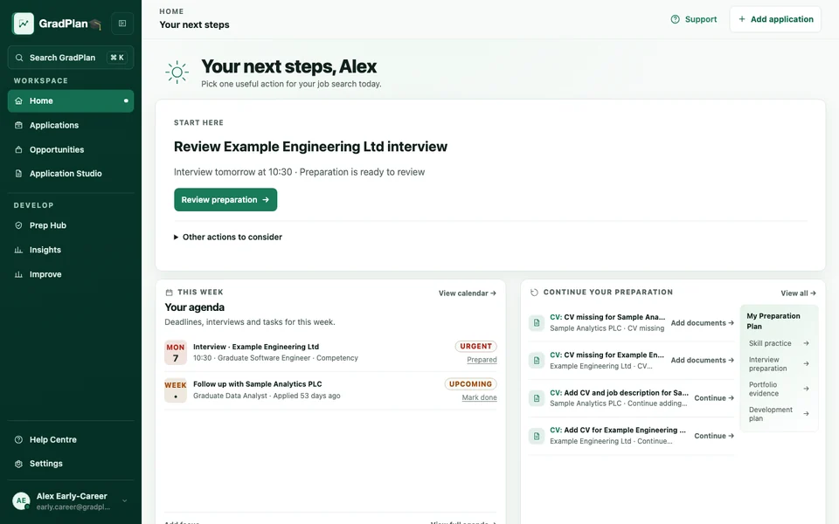
Task: Click the Opportunities bag icon
Action: tap(18, 149)
